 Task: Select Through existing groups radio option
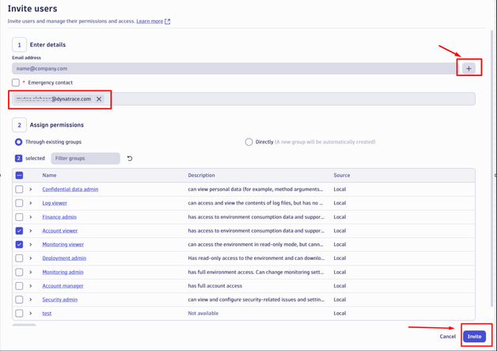18,143
